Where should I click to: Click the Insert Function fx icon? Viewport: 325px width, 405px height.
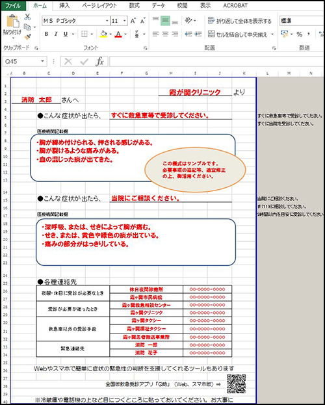[99, 62]
